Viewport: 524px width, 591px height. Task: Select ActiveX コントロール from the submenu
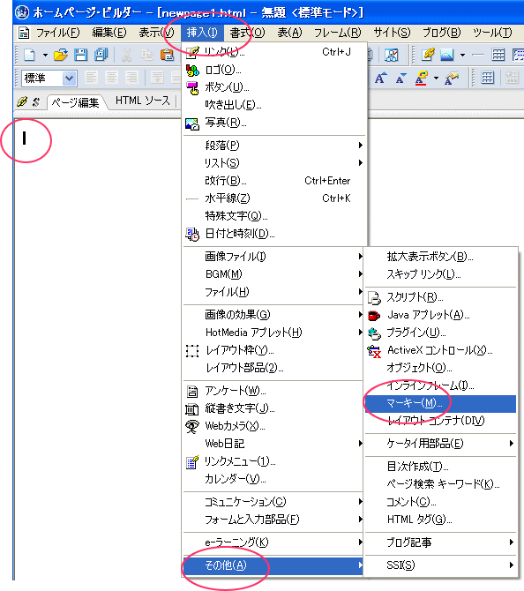coord(440,350)
